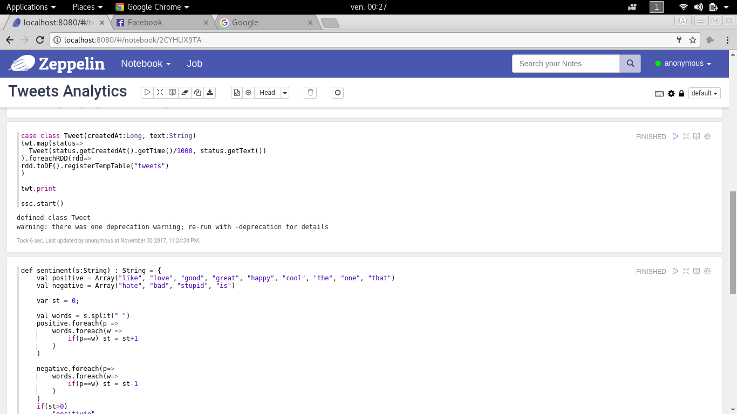The image size is (737, 414).
Task: Click the volume icon in top panel
Action: coord(699,7)
